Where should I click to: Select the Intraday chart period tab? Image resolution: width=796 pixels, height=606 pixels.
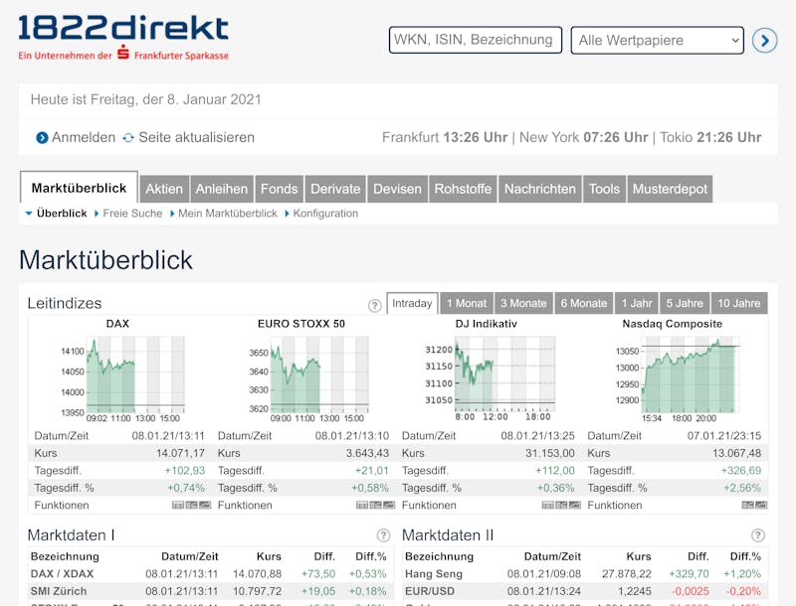point(412,303)
